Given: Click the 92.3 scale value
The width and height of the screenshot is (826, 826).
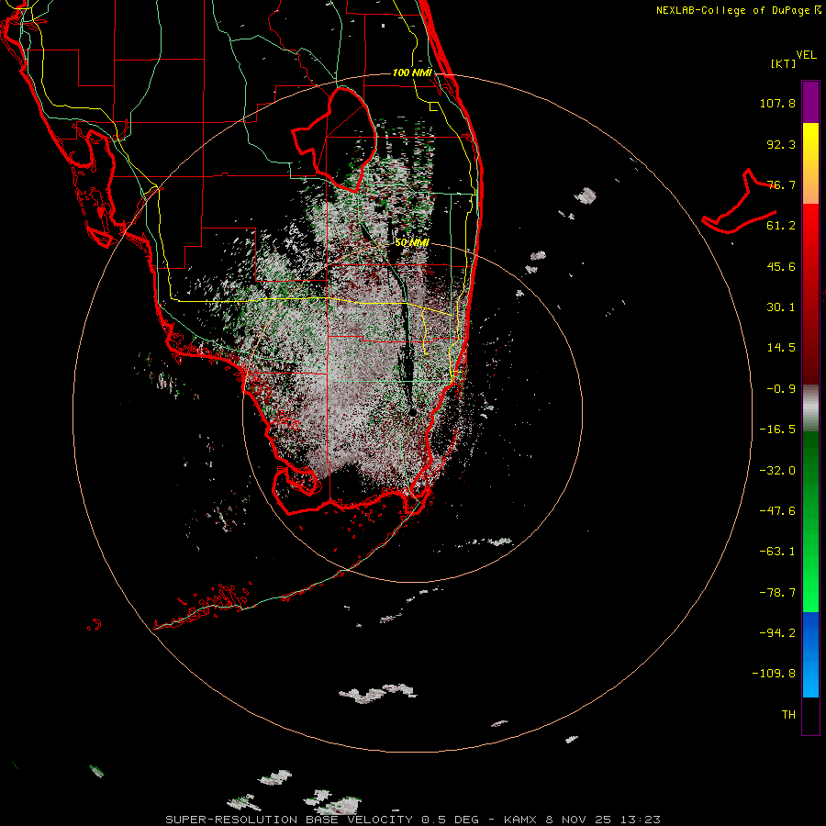Looking at the screenshot, I should click(x=781, y=144).
